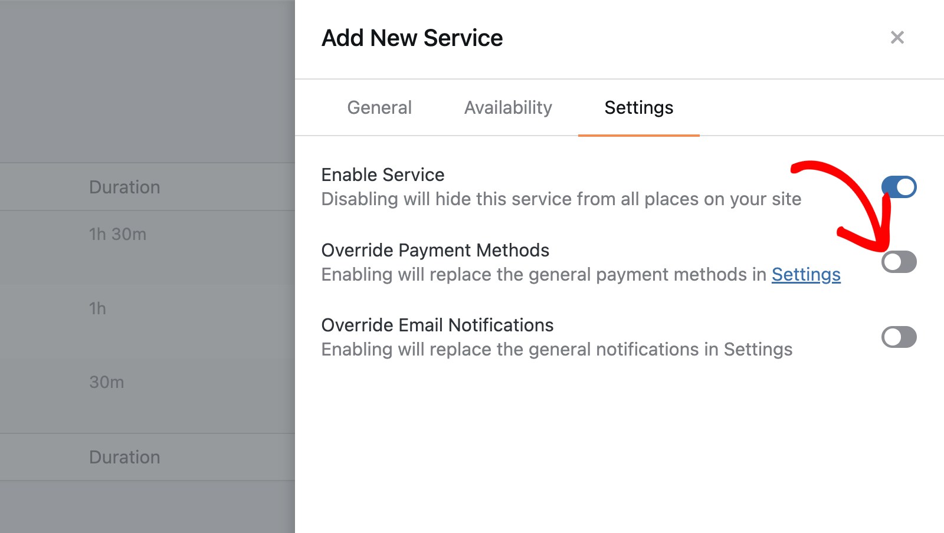
Task: Toggle off the Enable Service switch
Action: point(899,186)
